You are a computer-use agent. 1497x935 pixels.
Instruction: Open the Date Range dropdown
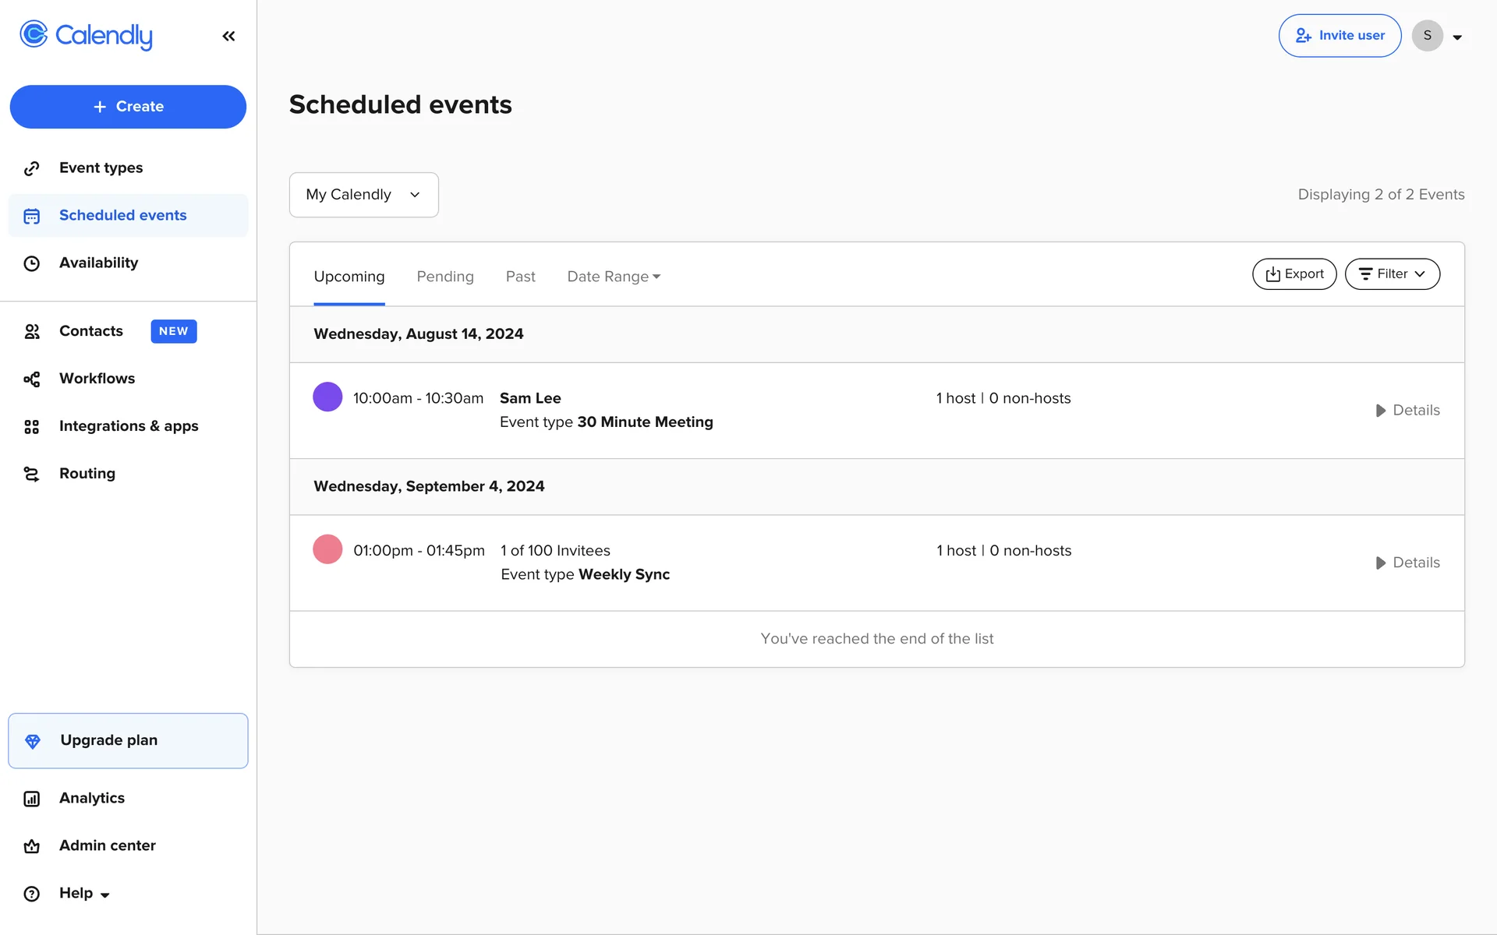614,277
